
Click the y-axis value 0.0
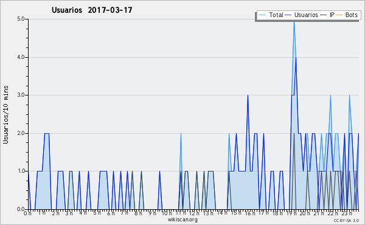21,209
